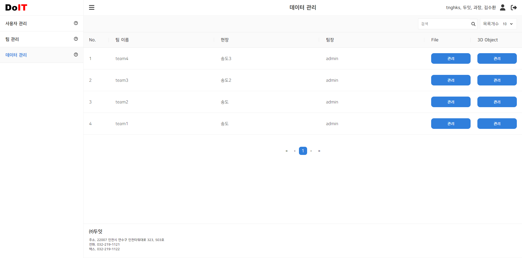Viewport: 522px width, 258px height.
Task: Click the No. column header
Action: point(92,40)
